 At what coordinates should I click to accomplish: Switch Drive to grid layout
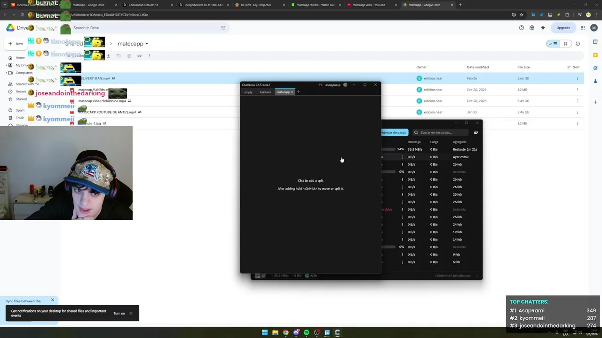coord(565,44)
